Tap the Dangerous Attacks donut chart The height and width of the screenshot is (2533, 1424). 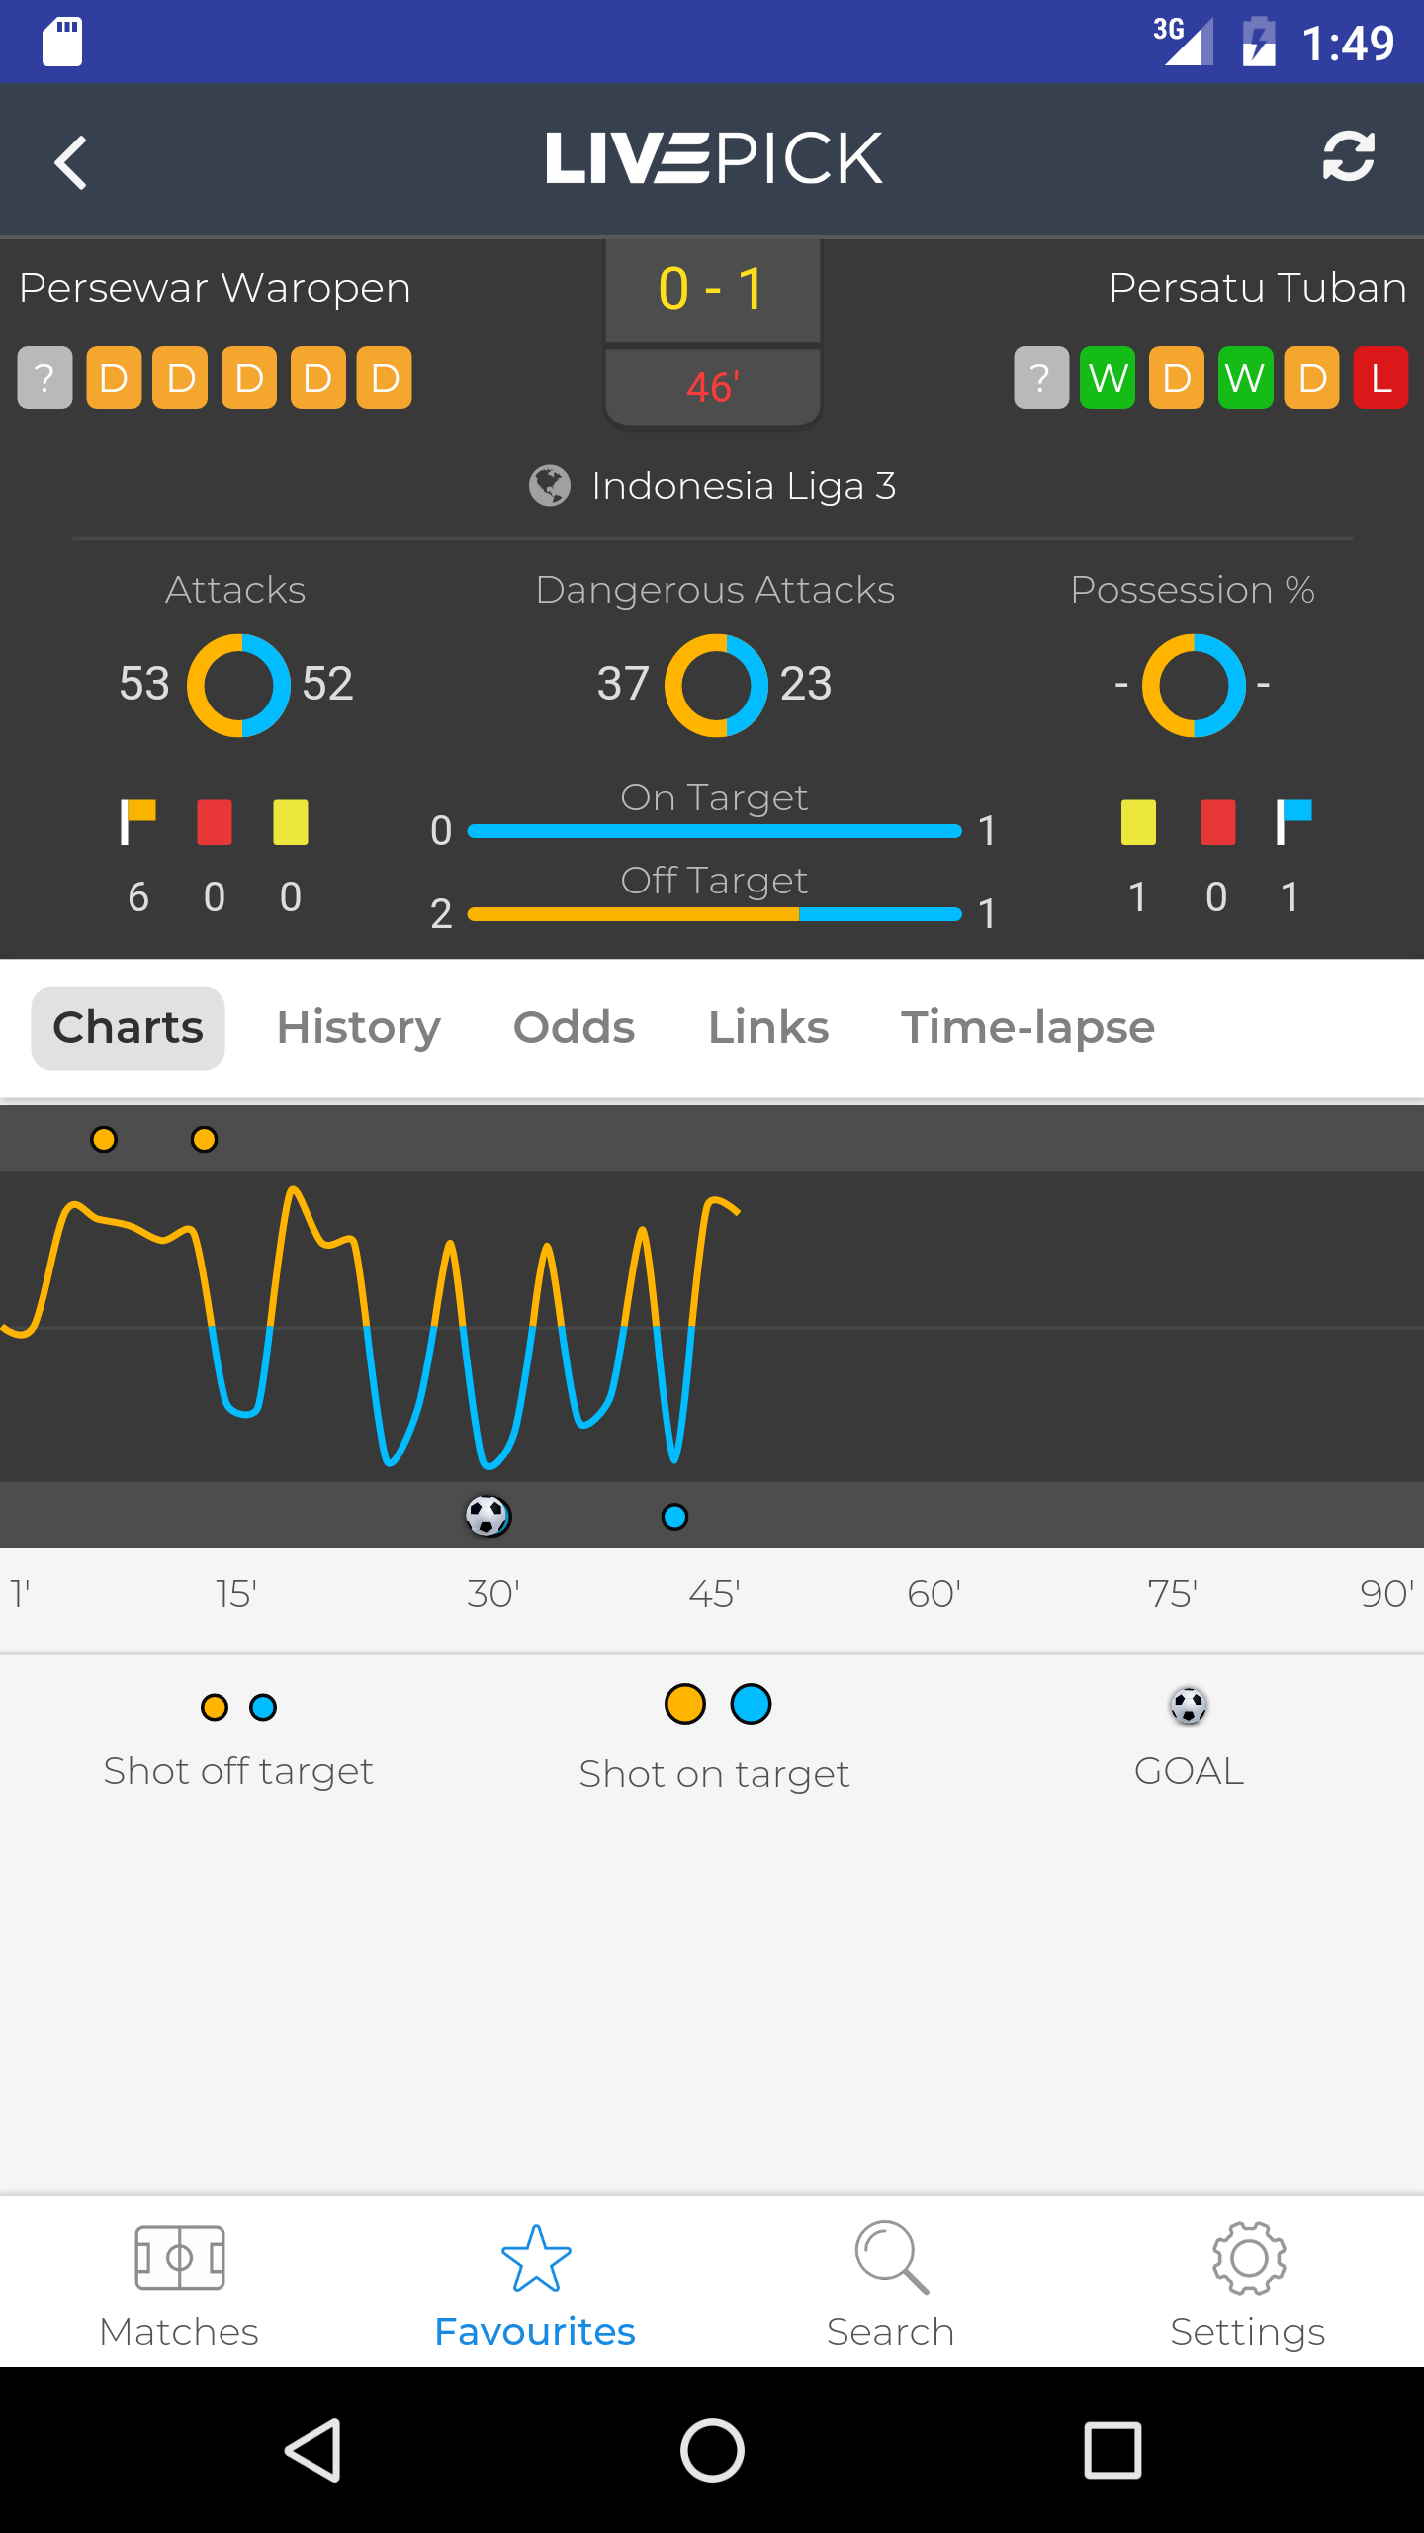coord(716,685)
